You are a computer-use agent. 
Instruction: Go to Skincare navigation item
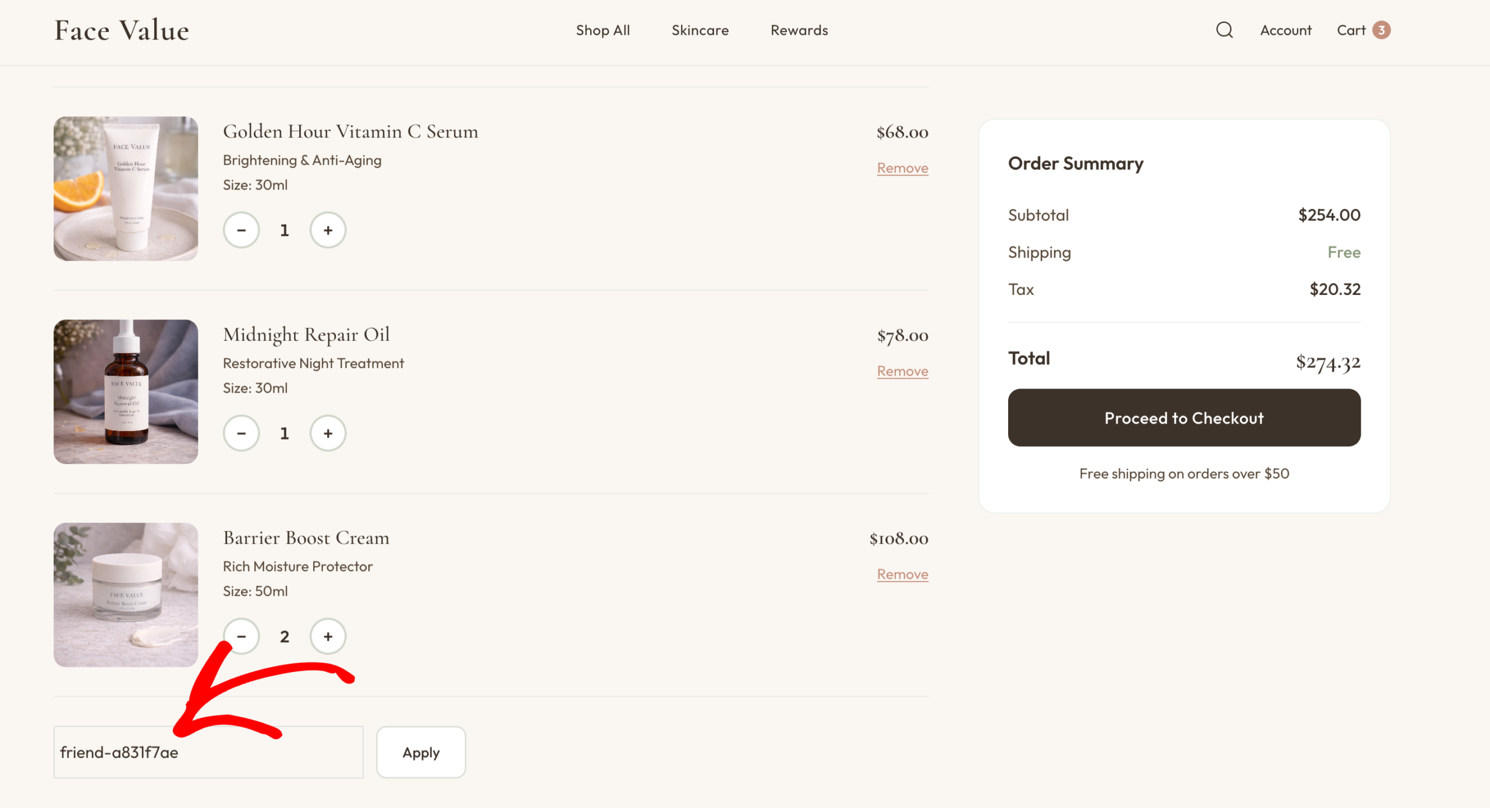(700, 30)
